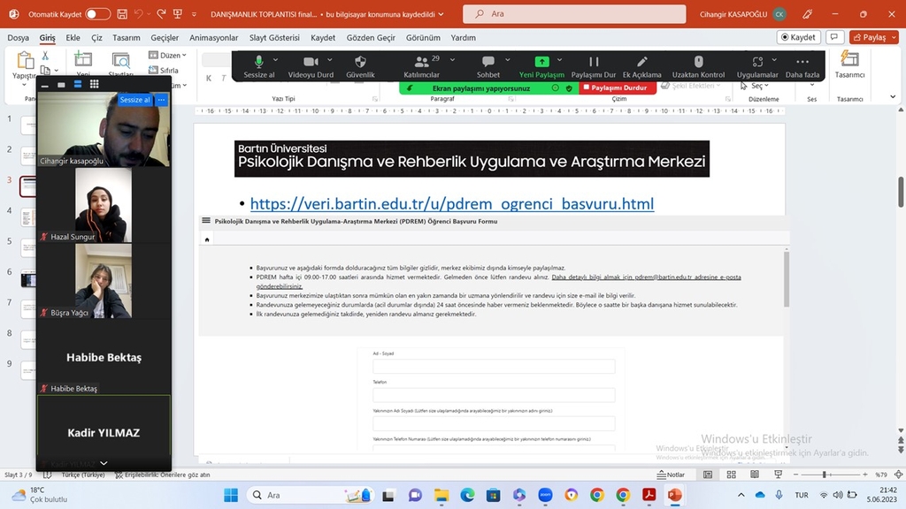This screenshot has width=906, height=509.
Task: Stop video with 'Videoyu Durd' icon
Action: (311, 62)
